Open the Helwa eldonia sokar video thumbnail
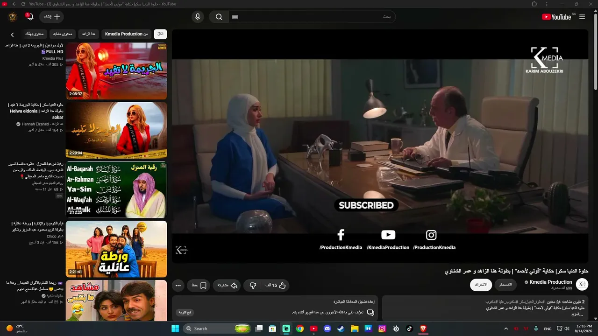The width and height of the screenshot is (598, 336). click(116, 130)
